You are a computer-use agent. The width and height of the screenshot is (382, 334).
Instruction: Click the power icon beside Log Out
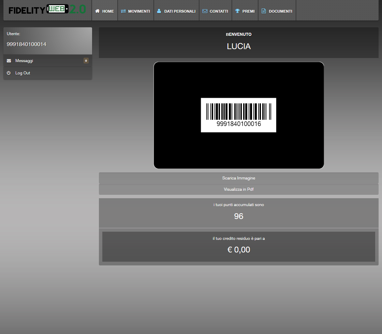[x=9, y=73]
